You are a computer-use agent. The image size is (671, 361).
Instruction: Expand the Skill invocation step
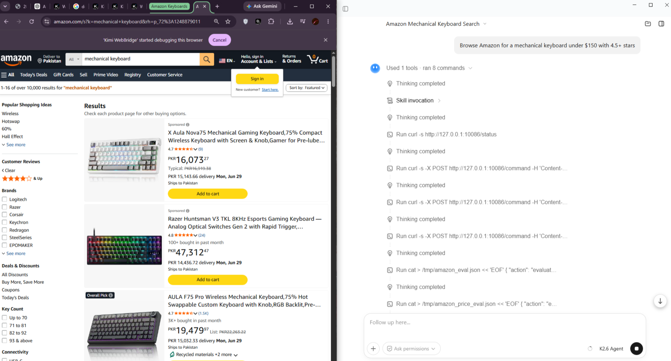pyautogui.click(x=415, y=100)
